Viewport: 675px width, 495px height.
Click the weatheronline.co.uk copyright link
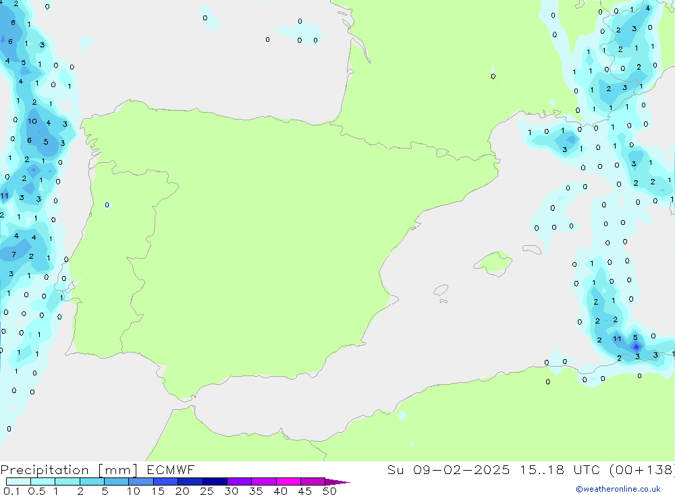coord(618,489)
